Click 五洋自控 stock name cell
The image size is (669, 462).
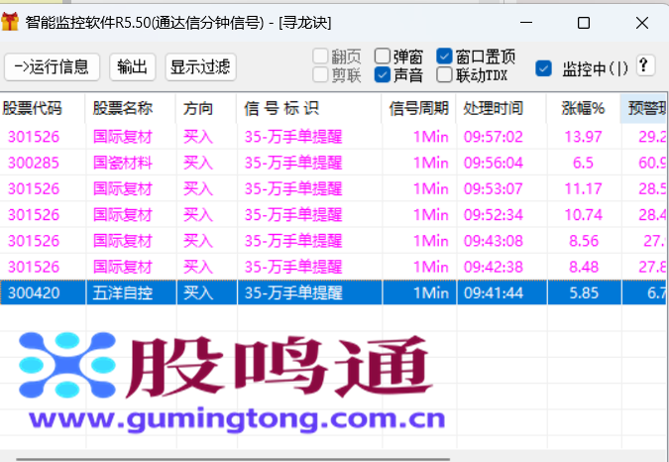pyautogui.click(x=123, y=293)
